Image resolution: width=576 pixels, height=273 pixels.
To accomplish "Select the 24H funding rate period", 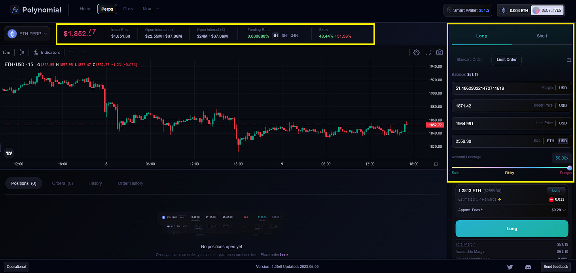I will click(x=294, y=36).
